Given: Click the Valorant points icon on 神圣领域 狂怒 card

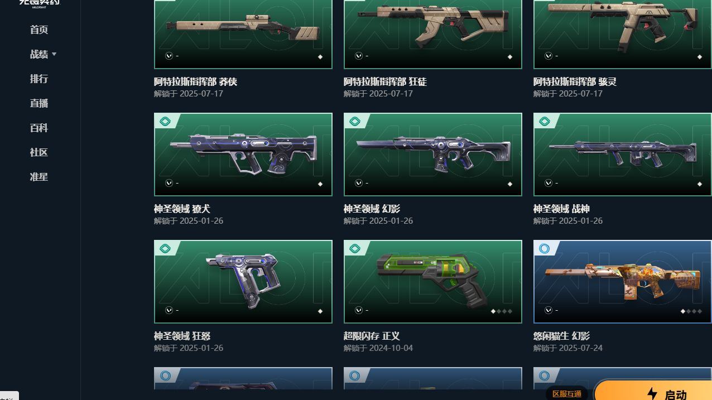Looking at the screenshot, I should [169, 310].
